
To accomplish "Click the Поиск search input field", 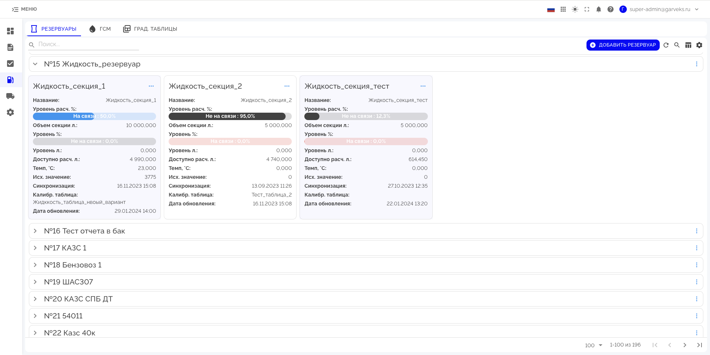I will click(x=88, y=44).
